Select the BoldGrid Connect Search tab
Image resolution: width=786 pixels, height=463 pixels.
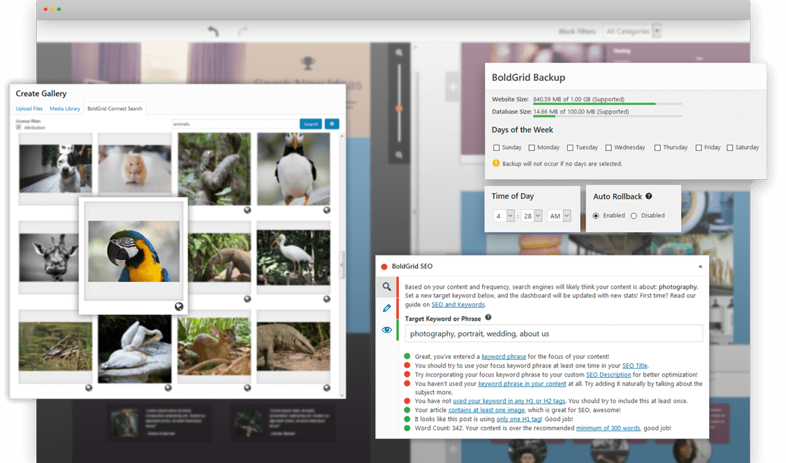click(x=115, y=109)
